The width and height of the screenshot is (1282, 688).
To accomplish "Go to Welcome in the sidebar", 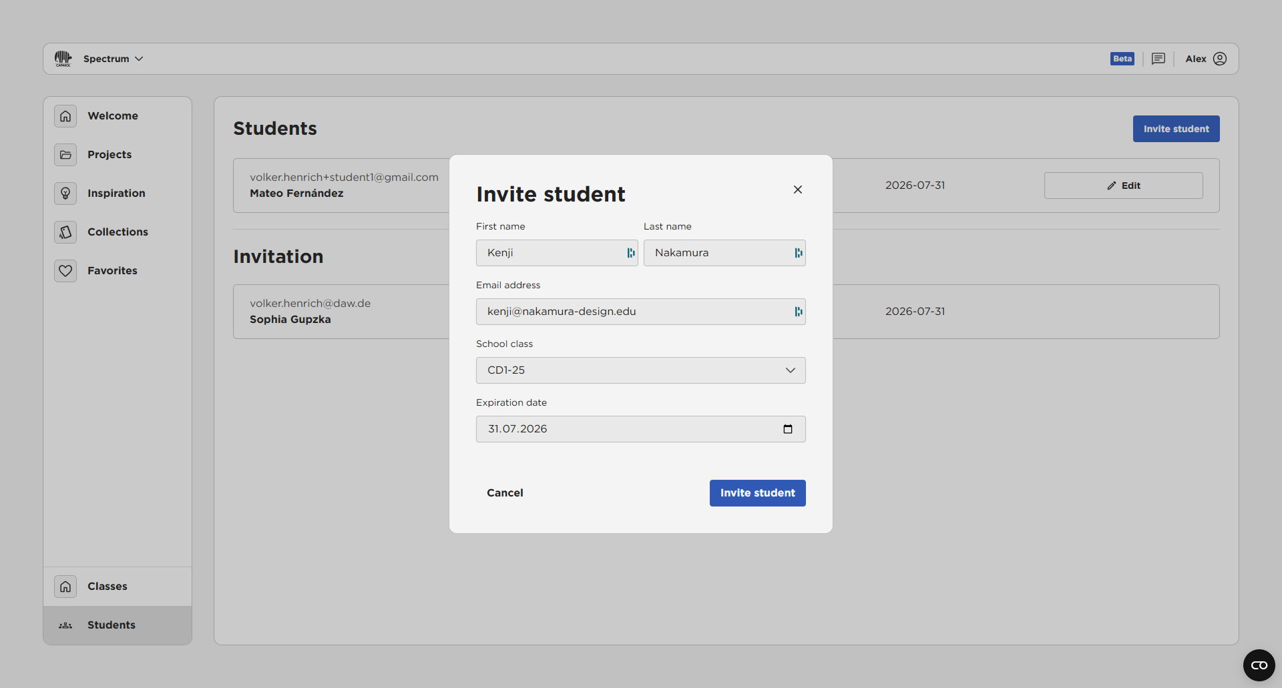I will (x=113, y=116).
